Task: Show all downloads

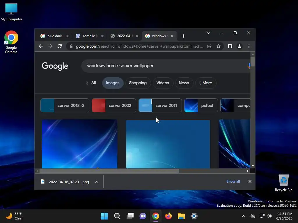Action: (233, 181)
